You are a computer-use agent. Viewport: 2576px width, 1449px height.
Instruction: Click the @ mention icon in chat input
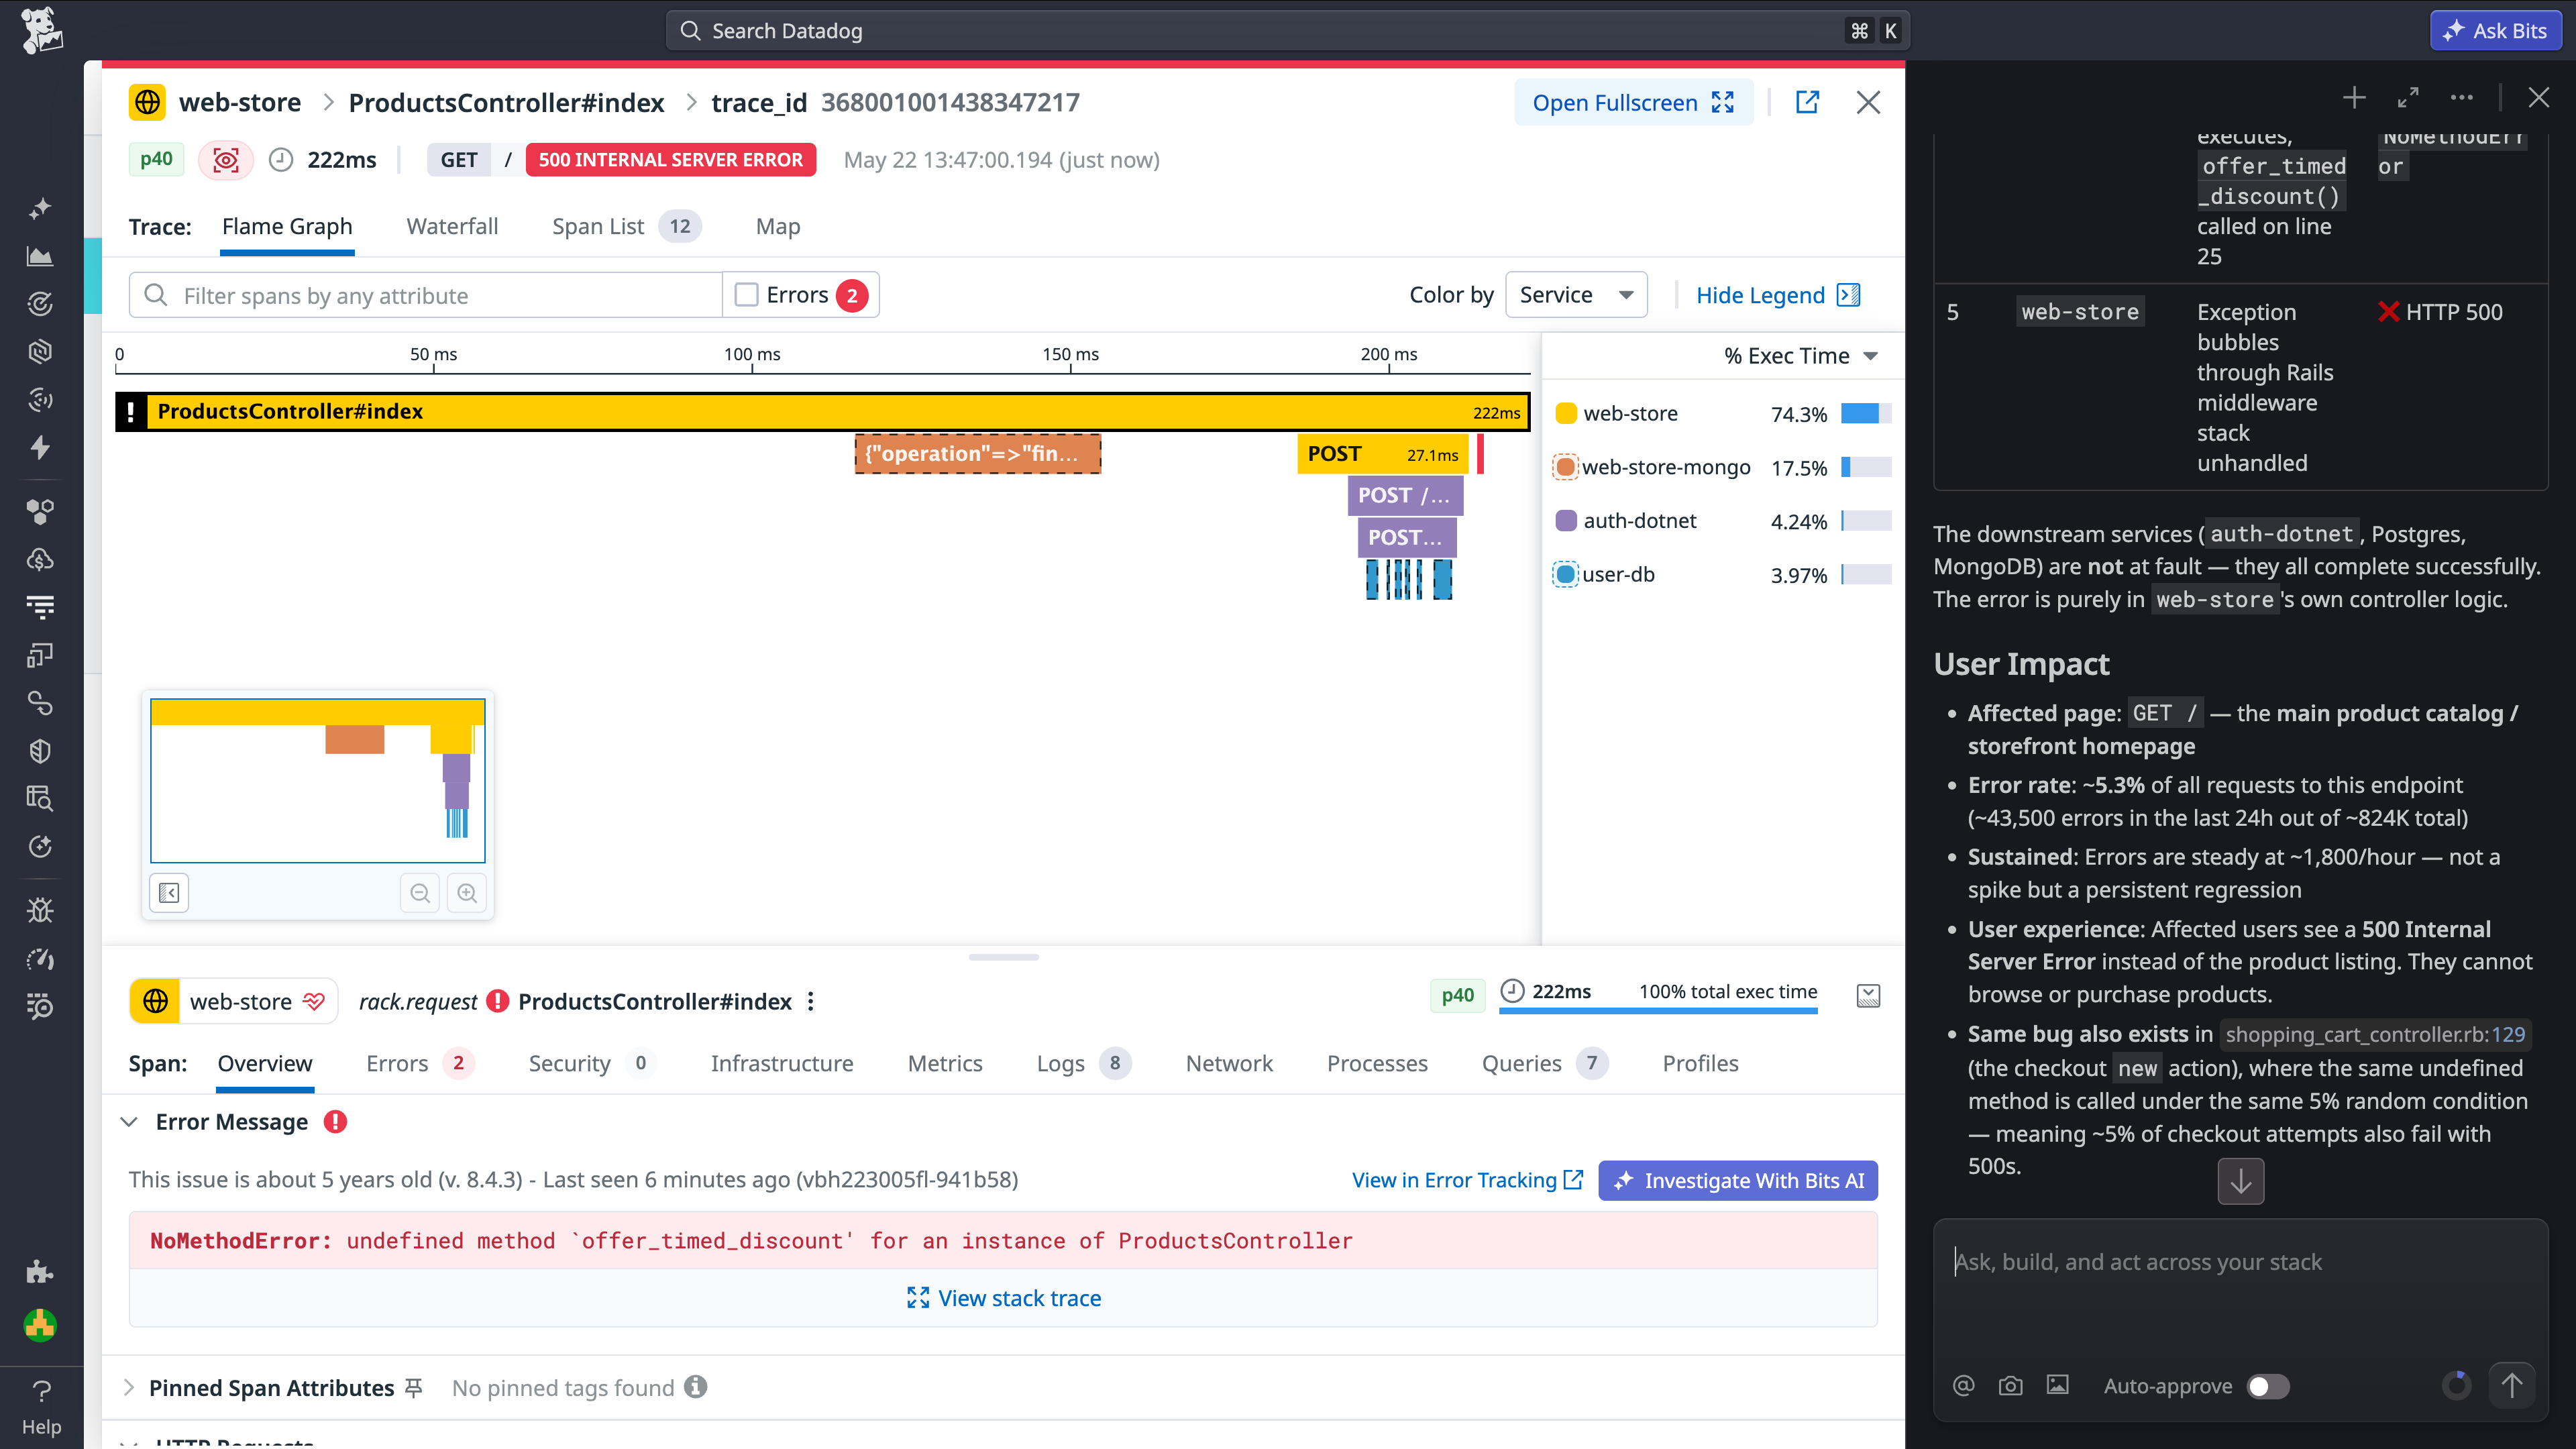[1964, 1385]
